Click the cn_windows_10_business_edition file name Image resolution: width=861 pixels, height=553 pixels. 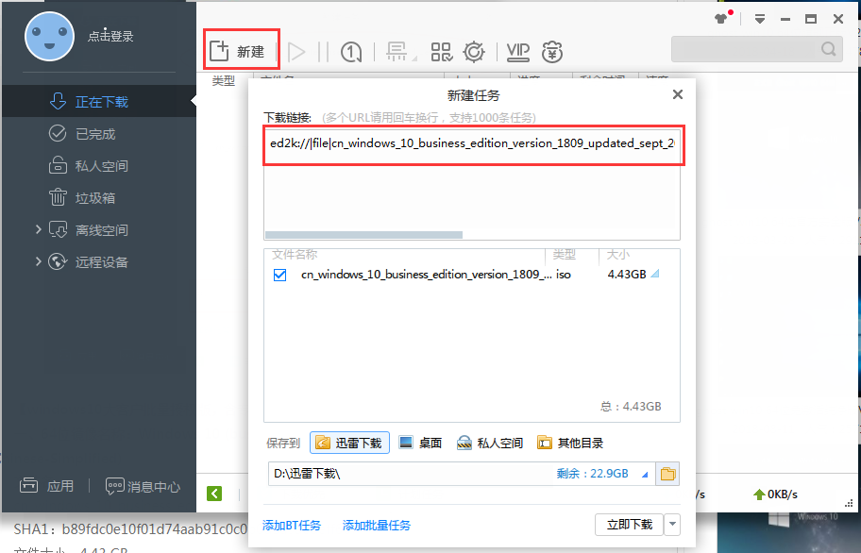[426, 275]
